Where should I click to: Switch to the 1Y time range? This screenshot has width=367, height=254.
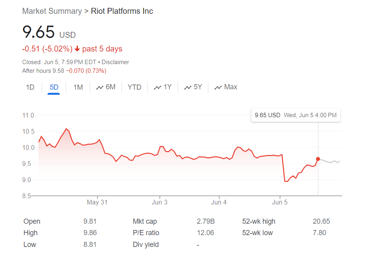[x=163, y=87]
